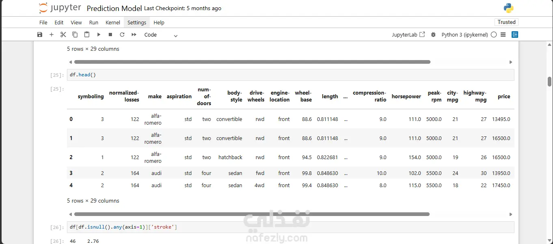Click the kernel status circle indicator
Screen dimensions: 553x244
click(494, 35)
